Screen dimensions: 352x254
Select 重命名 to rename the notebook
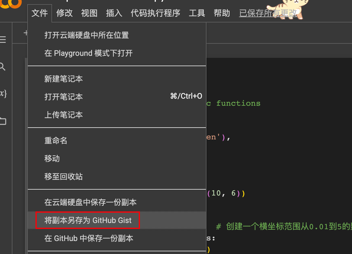(x=56, y=140)
